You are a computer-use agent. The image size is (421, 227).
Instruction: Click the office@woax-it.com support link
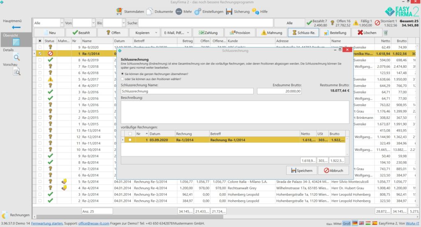pyautogui.click(x=94, y=223)
